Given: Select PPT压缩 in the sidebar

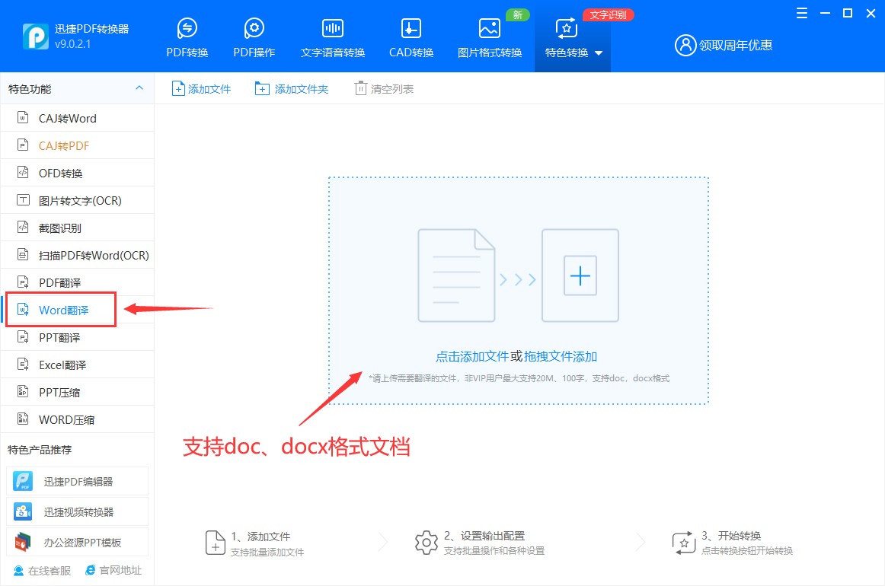Looking at the screenshot, I should [x=78, y=392].
